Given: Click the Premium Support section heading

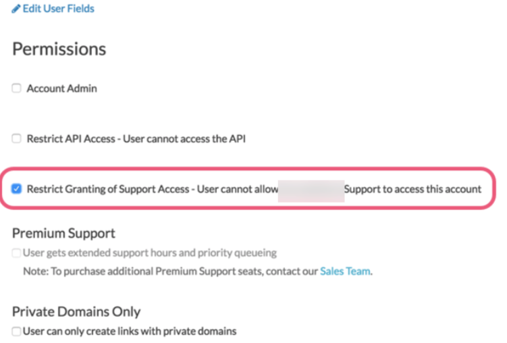Looking at the screenshot, I should (x=63, y=233).
